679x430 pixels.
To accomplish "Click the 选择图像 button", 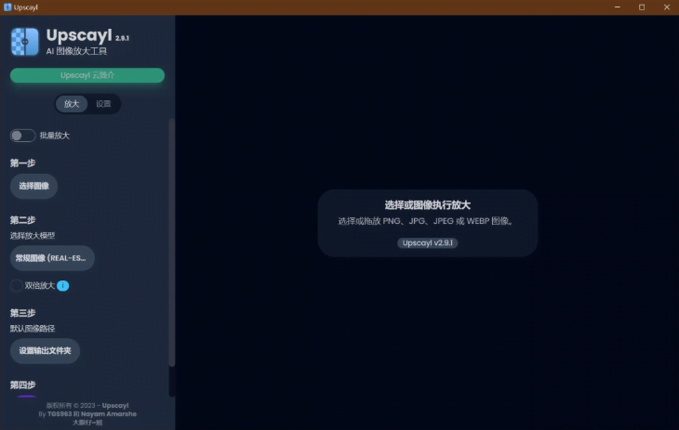I will (33, 186).
